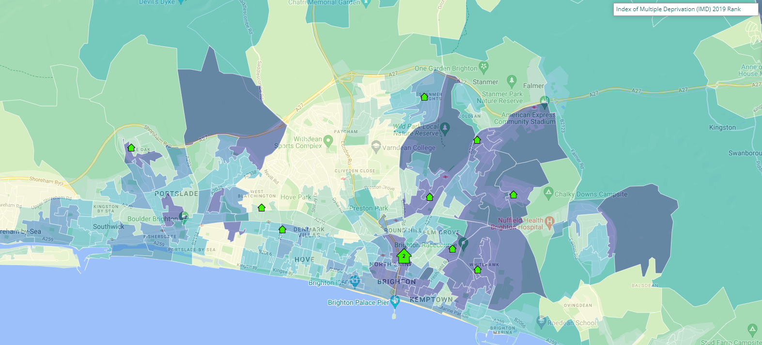Screen dimensions: 762x345
Task: Click the Stanmer Park Nature Reserve label
Action: point(501,97)
